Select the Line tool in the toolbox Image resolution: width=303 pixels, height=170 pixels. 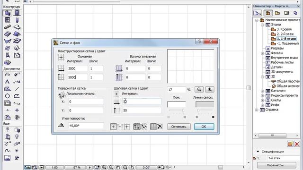[17, 89]
